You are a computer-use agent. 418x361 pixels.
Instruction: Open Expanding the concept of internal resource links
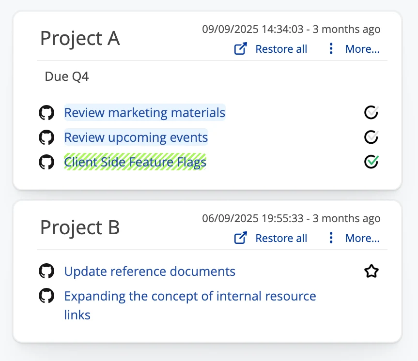pos(190,296)
